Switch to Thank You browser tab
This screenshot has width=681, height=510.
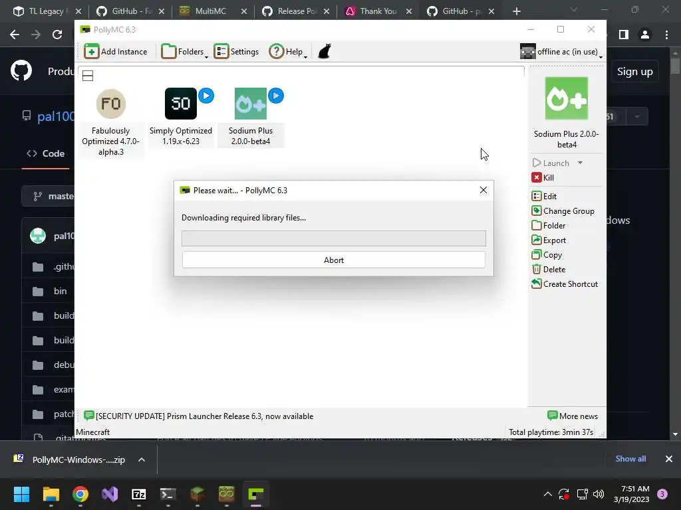click(372, 11)
